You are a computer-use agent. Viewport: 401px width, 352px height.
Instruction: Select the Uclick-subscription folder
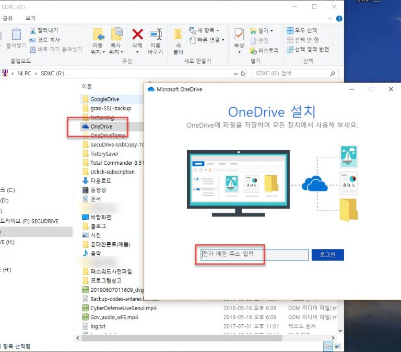click(113, 172)
